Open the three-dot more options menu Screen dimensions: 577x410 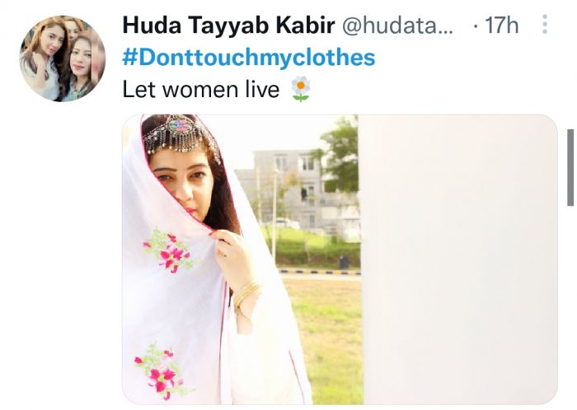[x=545, y=25]
